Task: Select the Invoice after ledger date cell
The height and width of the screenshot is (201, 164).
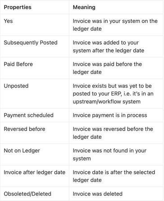Action: (x=35, y=176)
